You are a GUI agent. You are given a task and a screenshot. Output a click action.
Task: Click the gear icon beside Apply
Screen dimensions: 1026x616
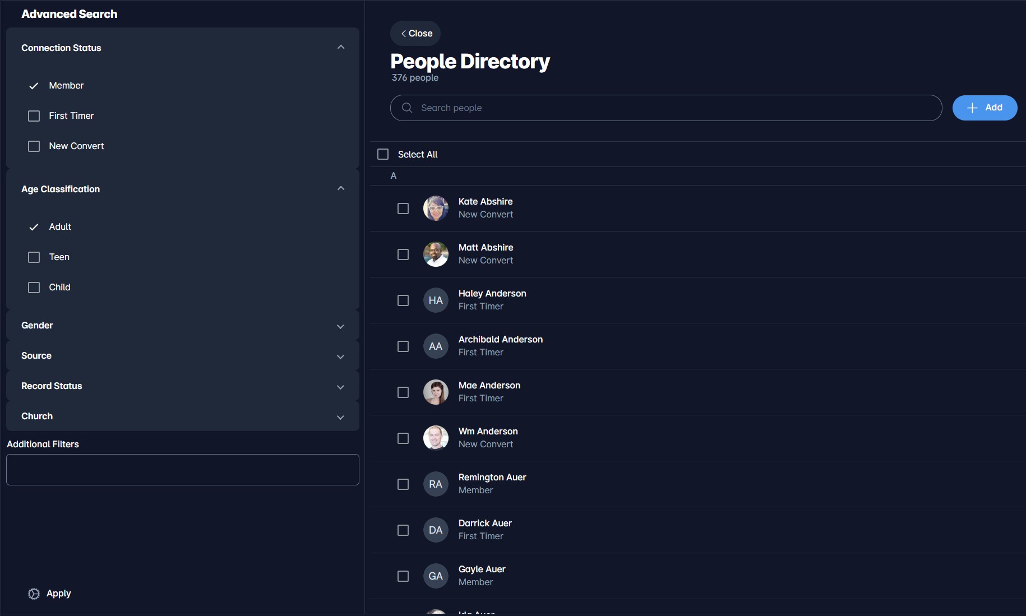coord(34,594)
